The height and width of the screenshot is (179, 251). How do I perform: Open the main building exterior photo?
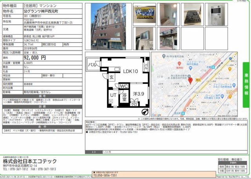pyautogui.click(x=108, y=26)
